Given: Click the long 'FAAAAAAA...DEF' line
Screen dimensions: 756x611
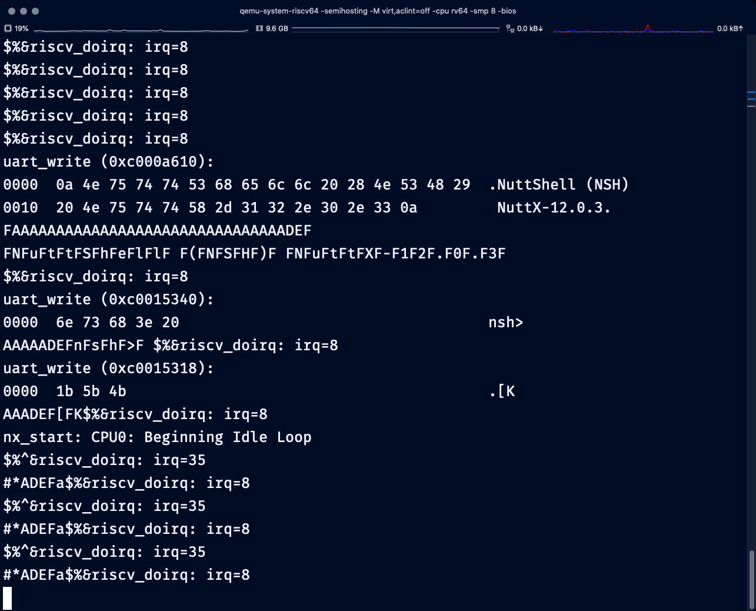Looking at the screenshot, I should (158, 231).
